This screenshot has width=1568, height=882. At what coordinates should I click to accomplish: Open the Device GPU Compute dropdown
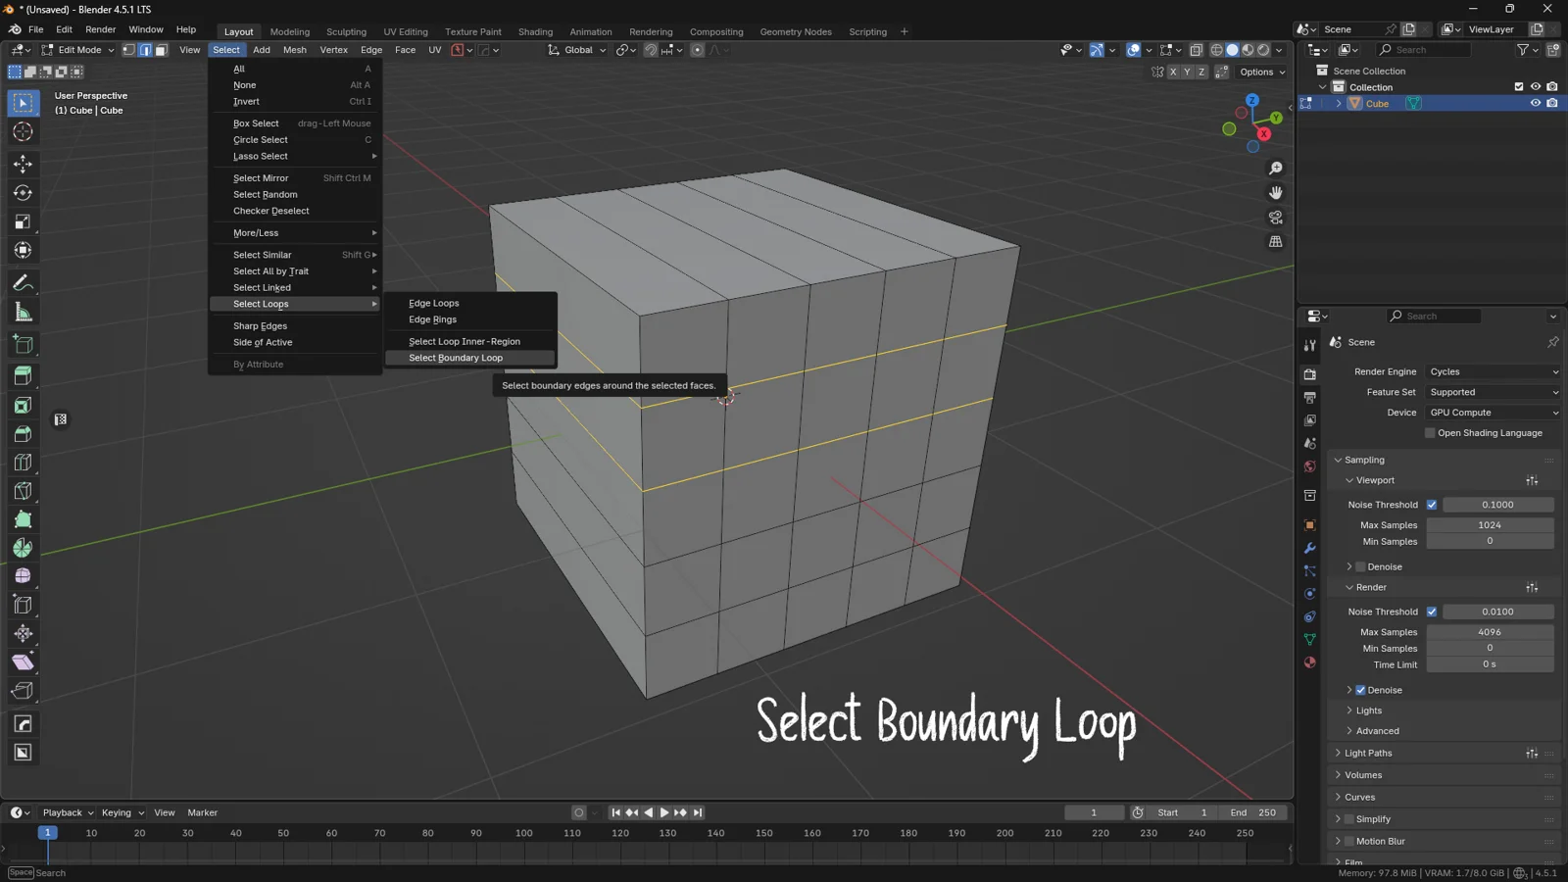point(1493,413)
